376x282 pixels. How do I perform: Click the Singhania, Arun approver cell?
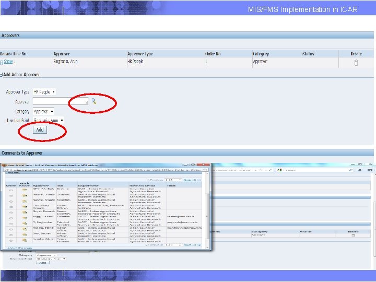65,62
